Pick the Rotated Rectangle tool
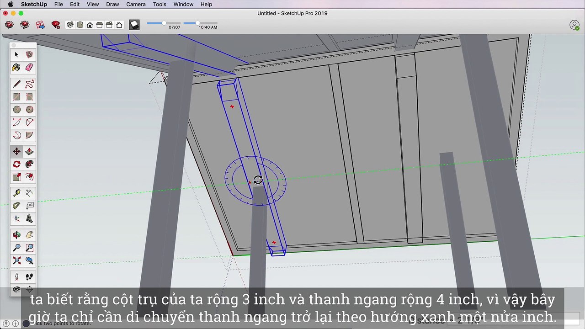The image size is (585, 329). [29, 97]
